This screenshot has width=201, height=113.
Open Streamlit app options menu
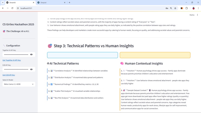[198, 15]
